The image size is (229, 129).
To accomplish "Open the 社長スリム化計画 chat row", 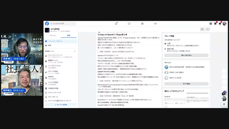I will click(186, 78).
